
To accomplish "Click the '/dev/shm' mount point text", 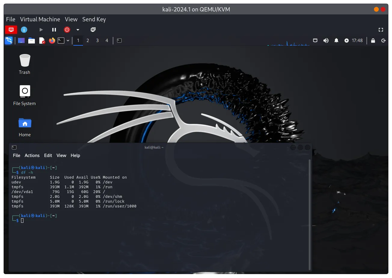I will pos(112,197).
